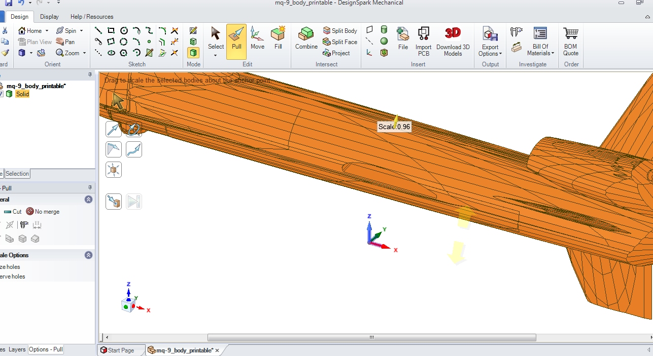Click Download 3D Models icon

point(453,39)
